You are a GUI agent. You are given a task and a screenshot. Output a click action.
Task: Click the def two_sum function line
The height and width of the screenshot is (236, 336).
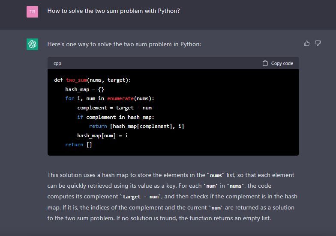(x=93, y=80)
